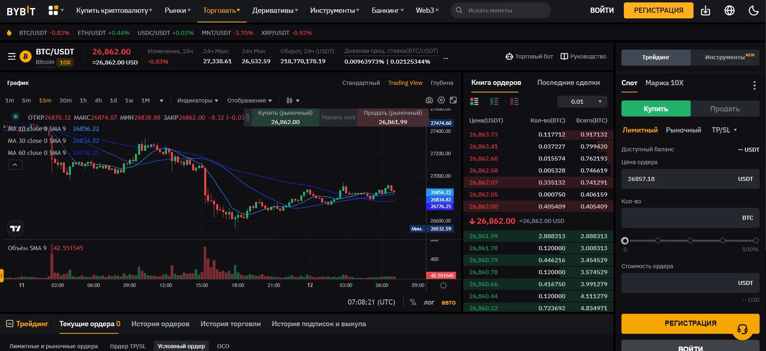Open the Индикаторы dropdown
The image size is (766, 351).
pos(197,100)
